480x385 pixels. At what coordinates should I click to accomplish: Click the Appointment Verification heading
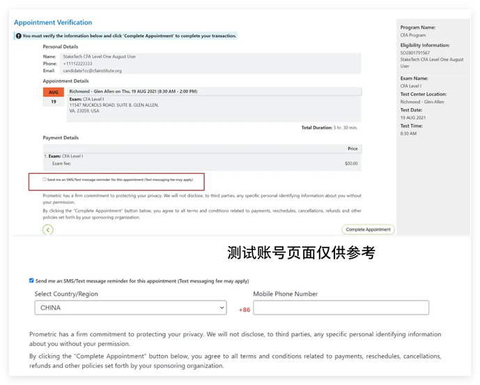53,22
